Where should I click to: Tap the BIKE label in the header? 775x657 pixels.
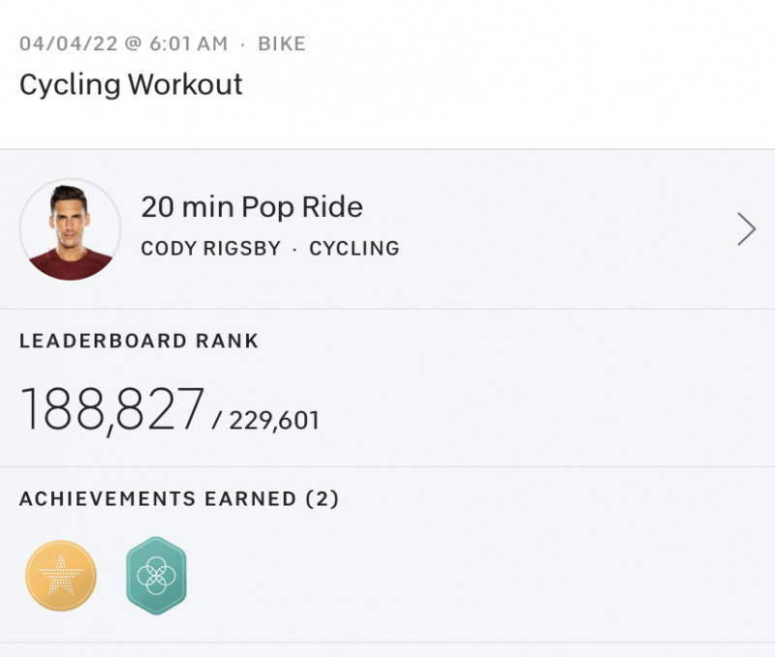point(282,44)
